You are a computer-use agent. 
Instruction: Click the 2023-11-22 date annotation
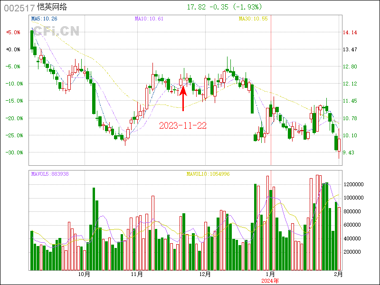click(182, 126)
